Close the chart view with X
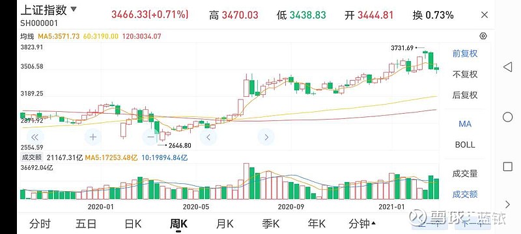 coord(485,15)
